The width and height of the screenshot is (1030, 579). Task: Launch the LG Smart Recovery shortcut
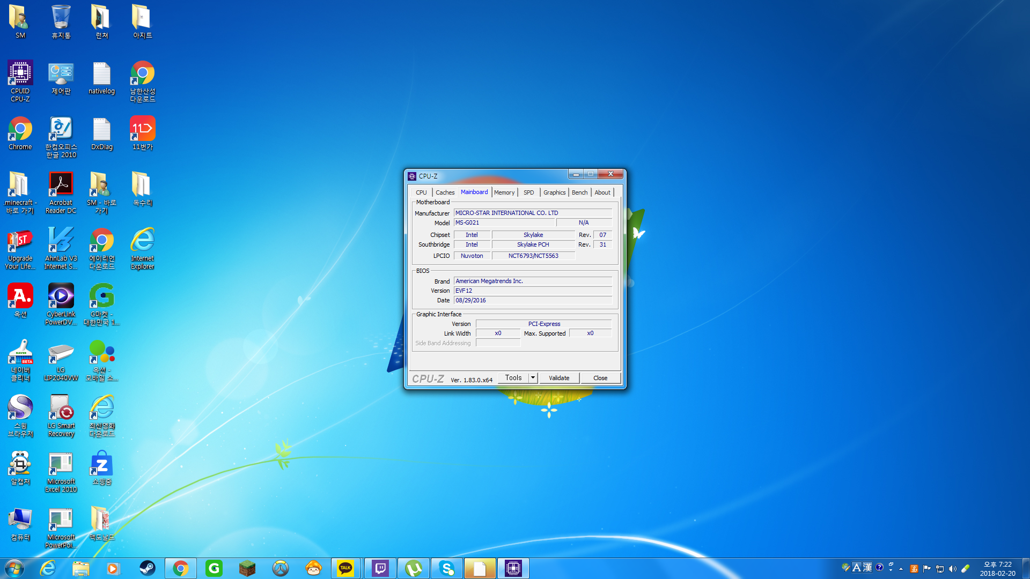[x=61, y=416]
